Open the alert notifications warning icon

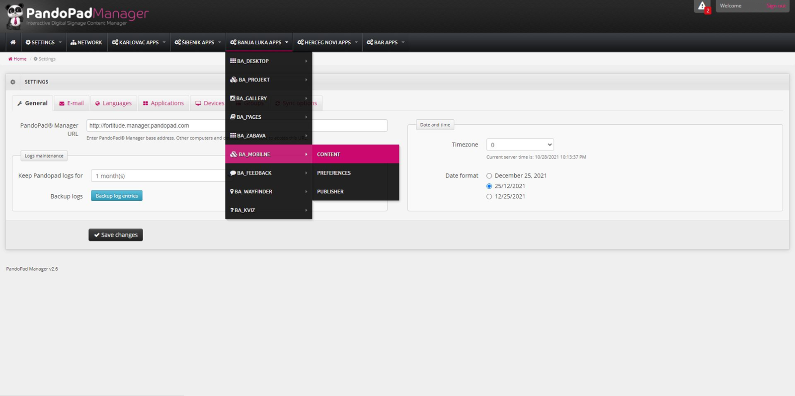click(702, 6)
